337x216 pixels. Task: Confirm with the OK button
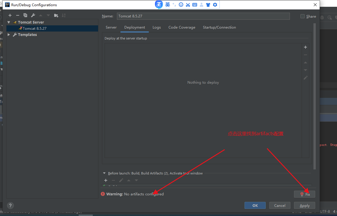255,205
